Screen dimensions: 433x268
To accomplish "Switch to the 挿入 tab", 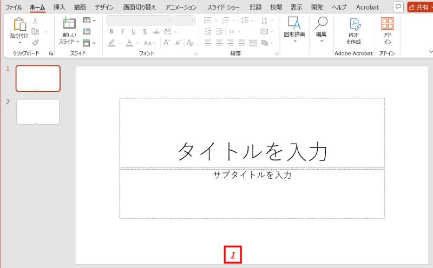I will click(60, 7).
